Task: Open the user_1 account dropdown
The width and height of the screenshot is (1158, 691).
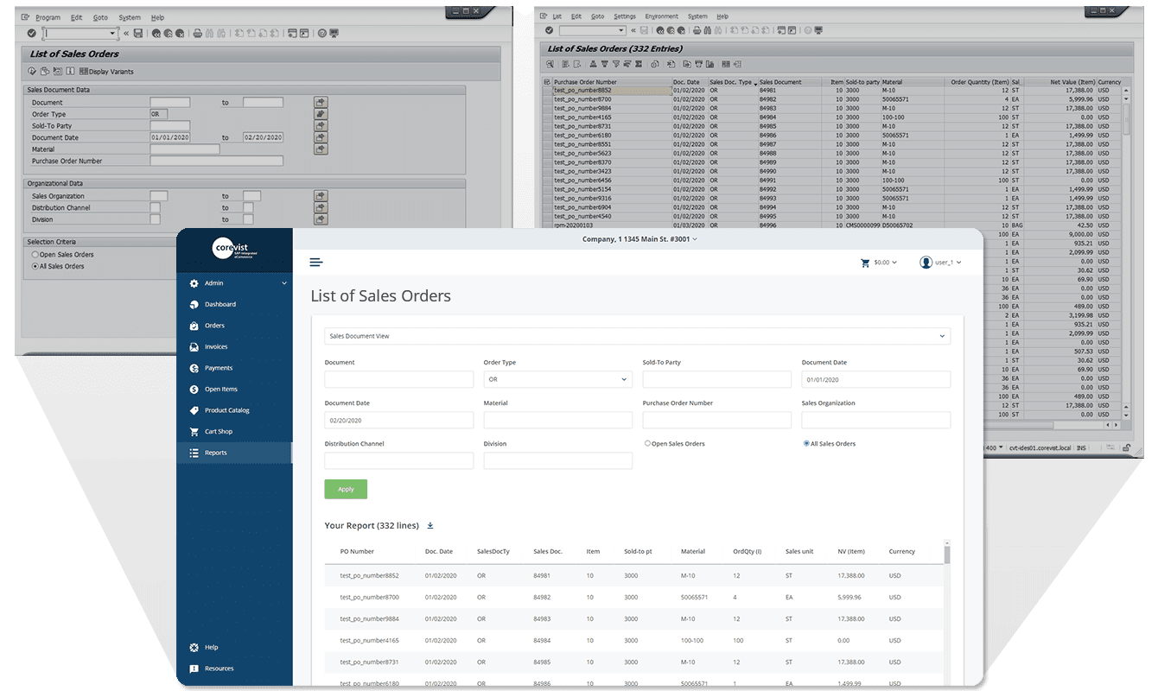Action: 941,263
